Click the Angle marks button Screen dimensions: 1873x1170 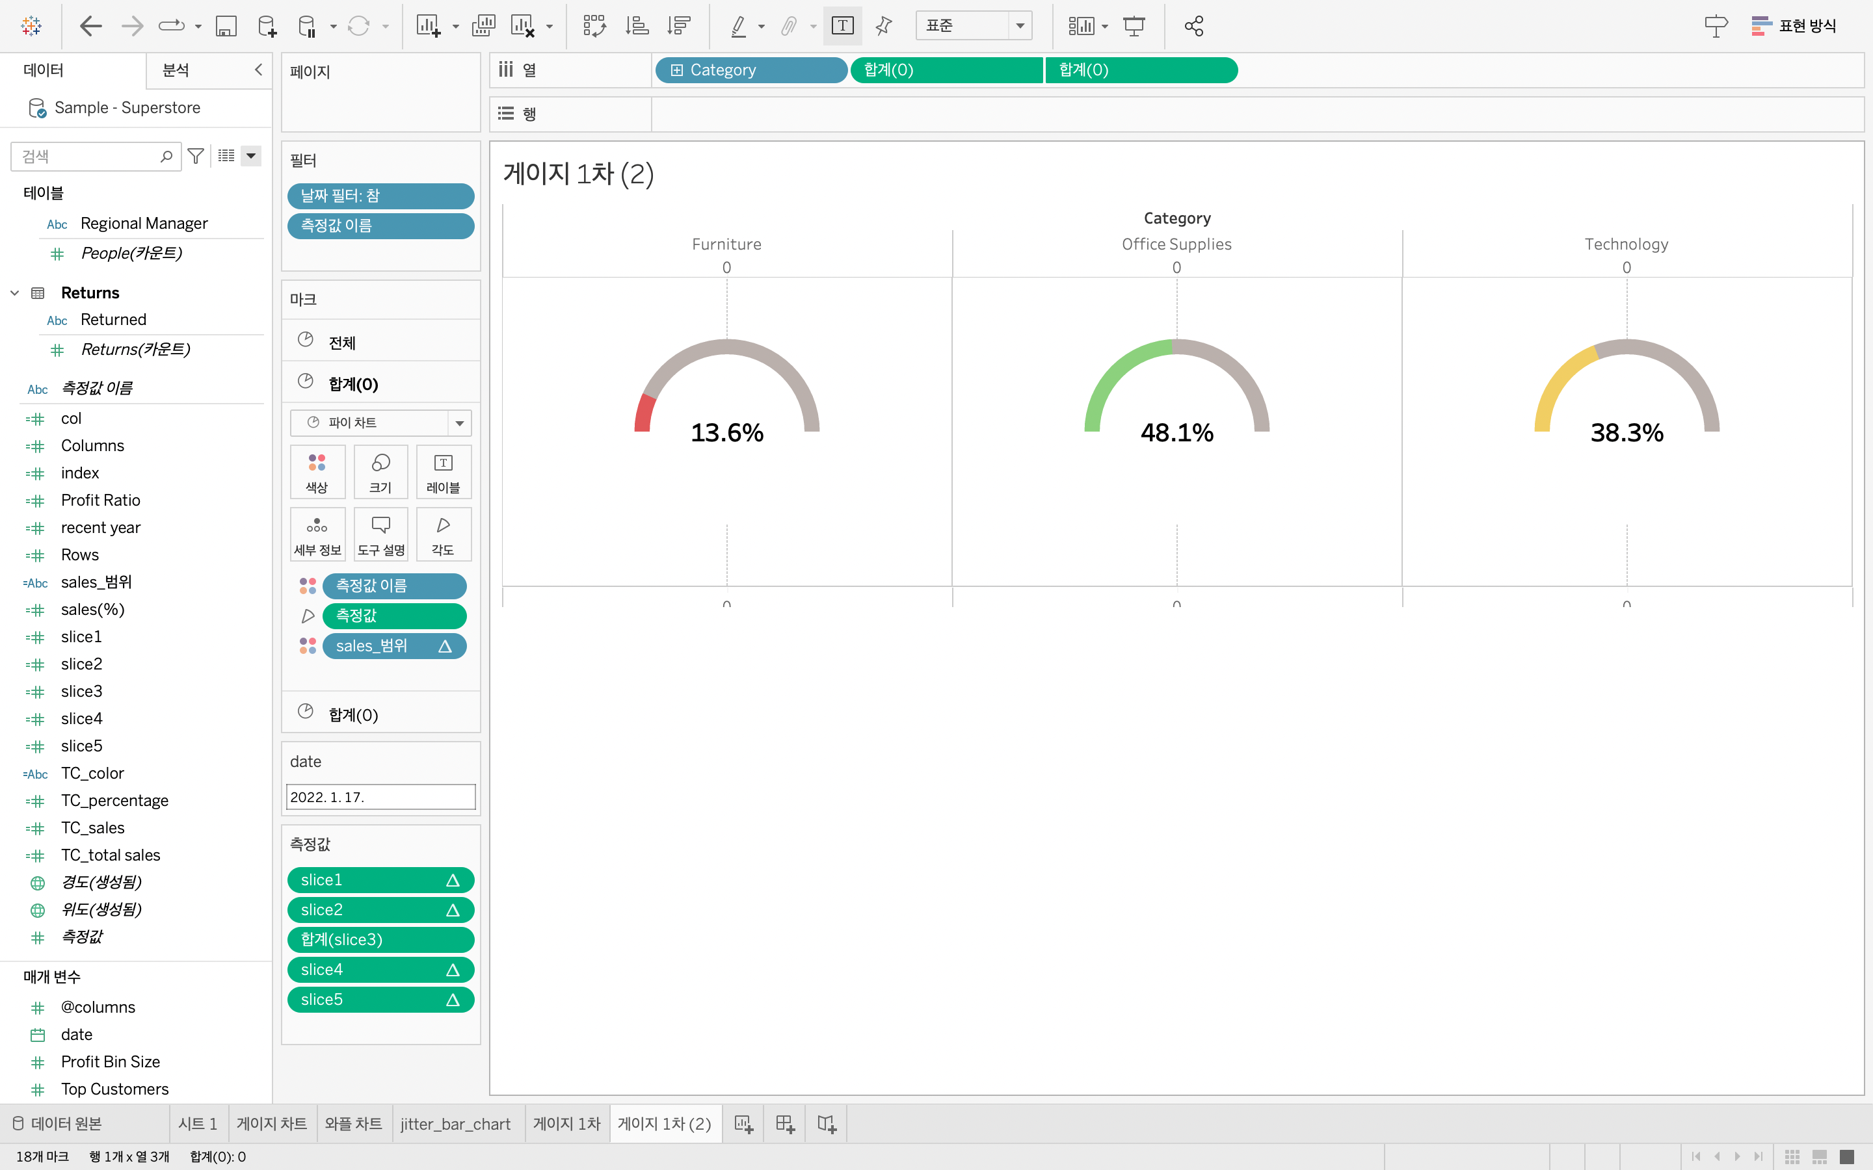coord(443,535)
